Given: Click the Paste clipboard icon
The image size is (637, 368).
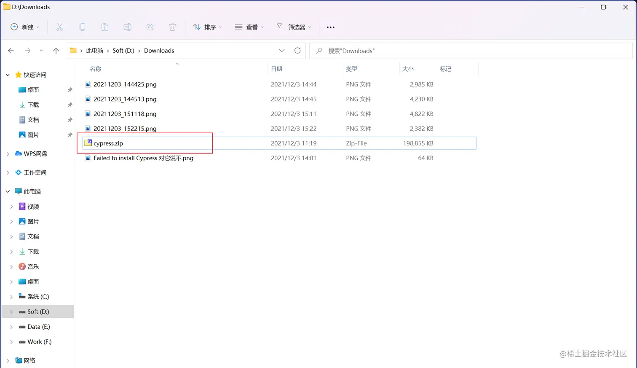Looking at the screenshot, I should [105, 27].
